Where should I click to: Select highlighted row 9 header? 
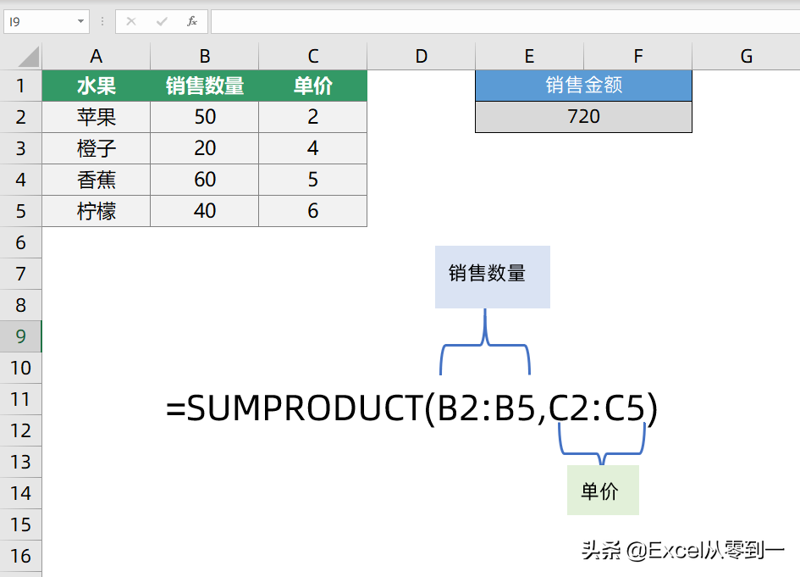[x=20, y=336]
